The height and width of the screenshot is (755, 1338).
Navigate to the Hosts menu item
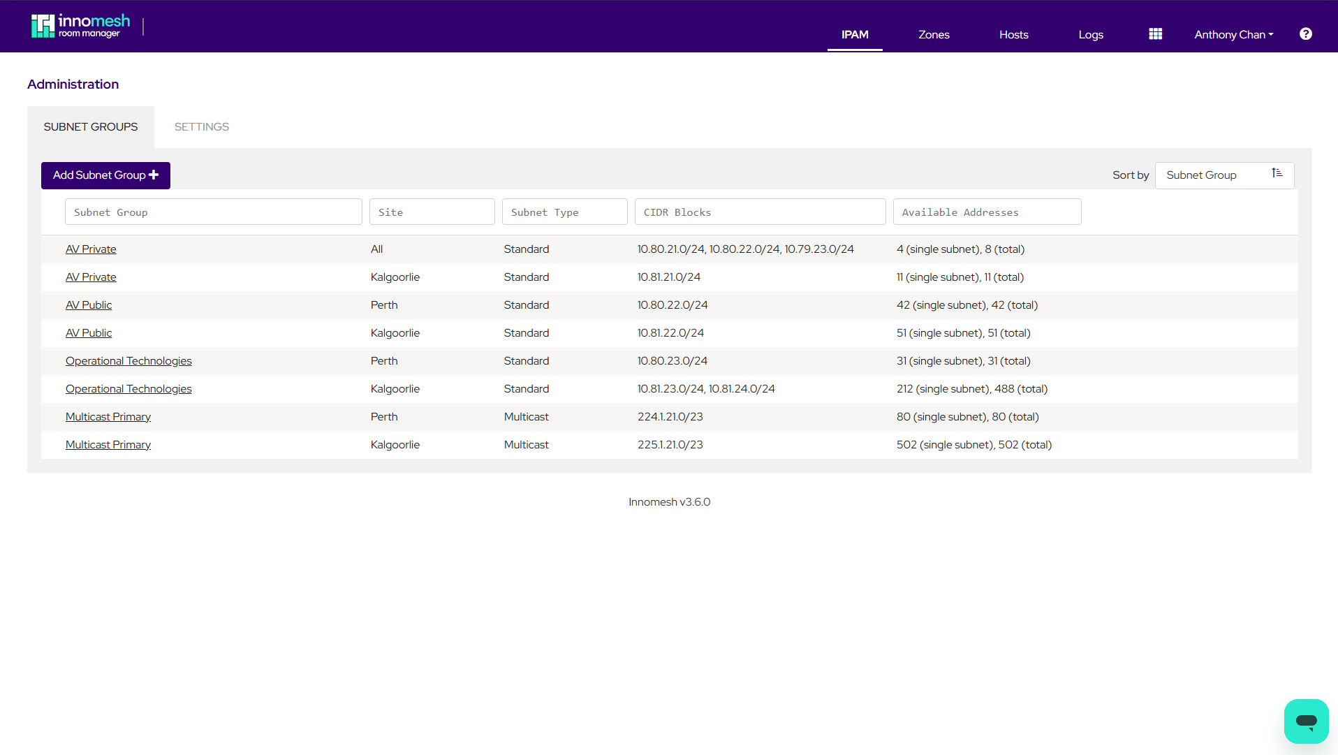click(x=1013, y=34)
